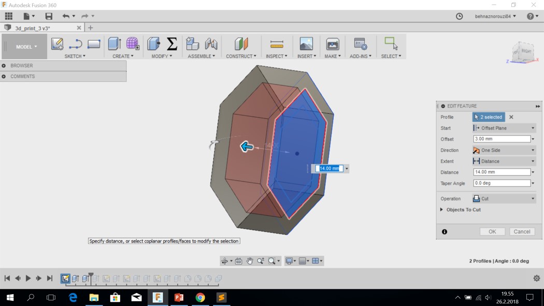Select the Joint tool
Viewport: 544px width, 306px height.
point(211,44)
